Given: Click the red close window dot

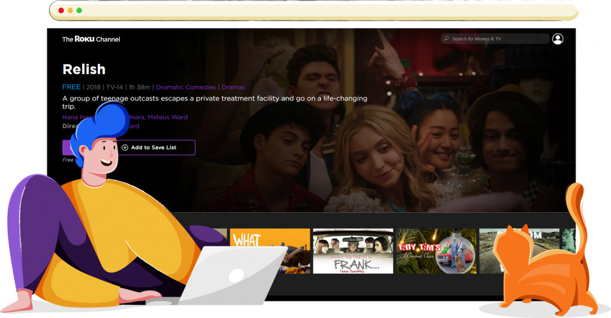Looking at the screenshot, I should [61, 11].
